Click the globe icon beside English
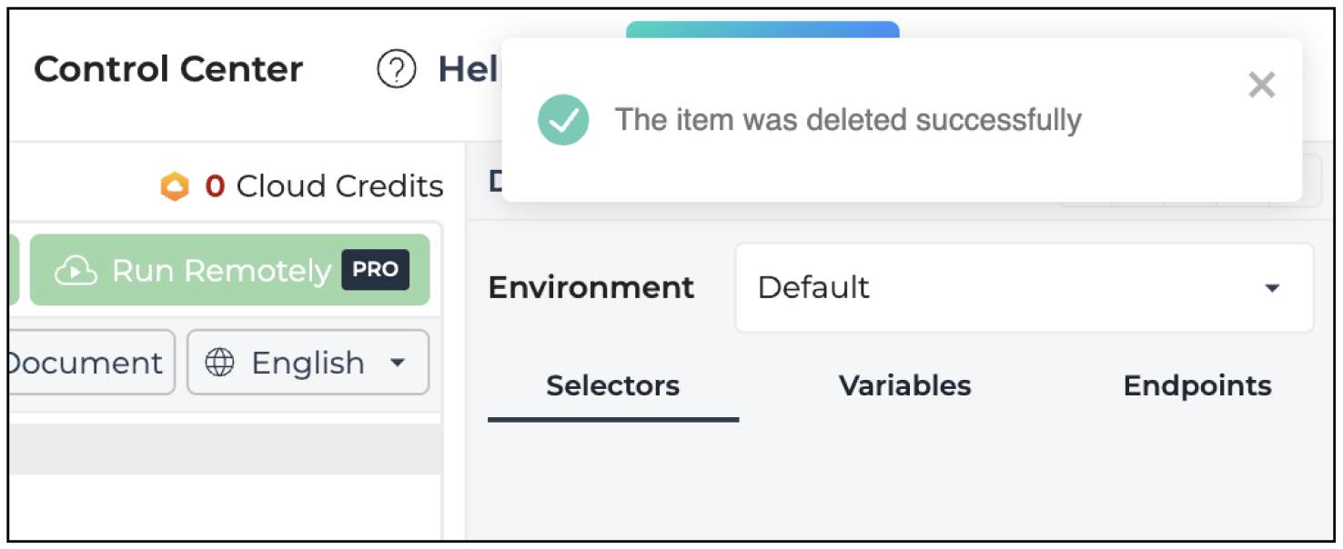 [219, 363]
